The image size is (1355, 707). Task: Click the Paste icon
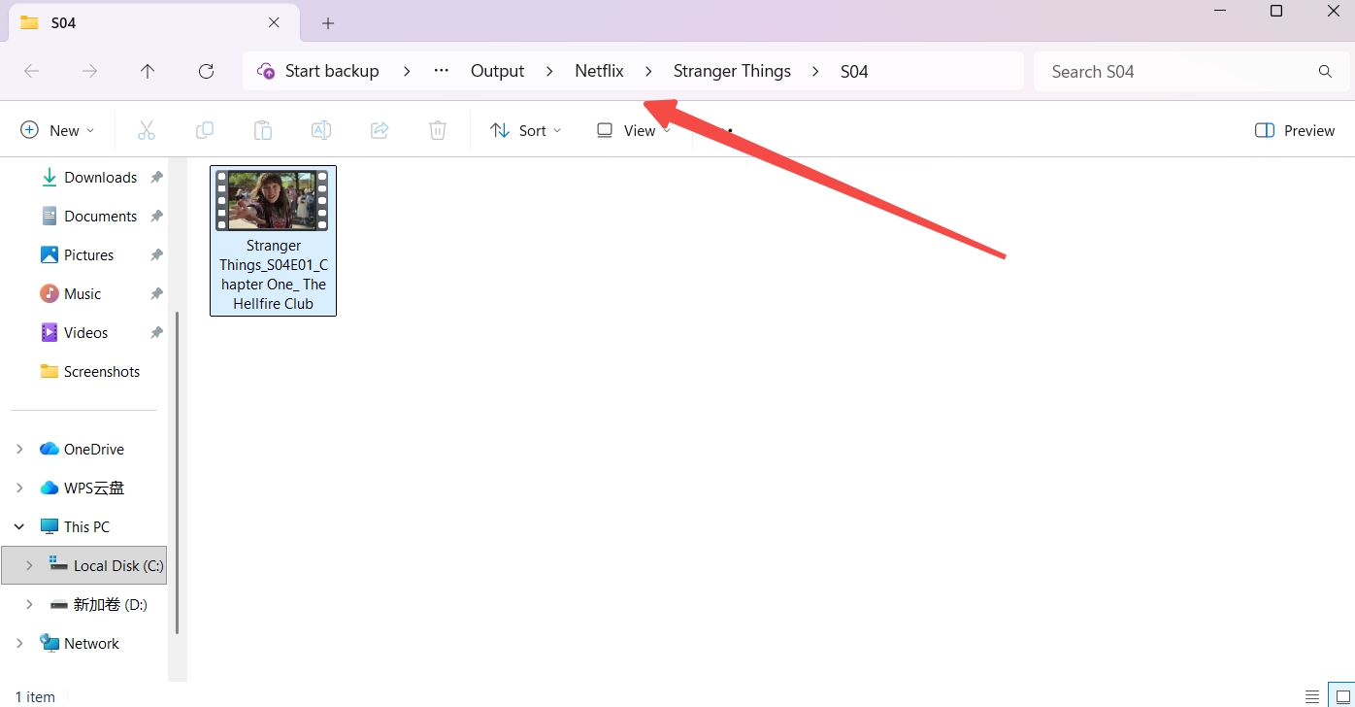[x=263, y=129]
